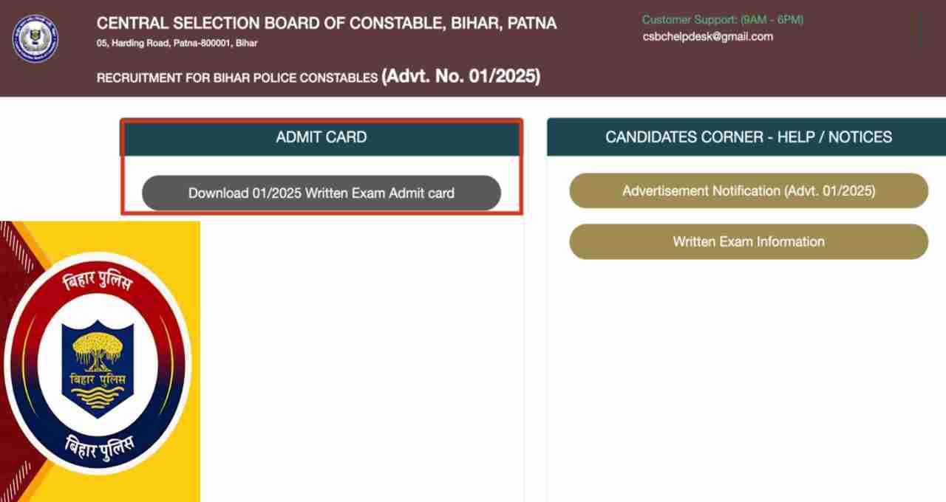
Task: Click the Harding Road address line
Action: tap(177, 44)
